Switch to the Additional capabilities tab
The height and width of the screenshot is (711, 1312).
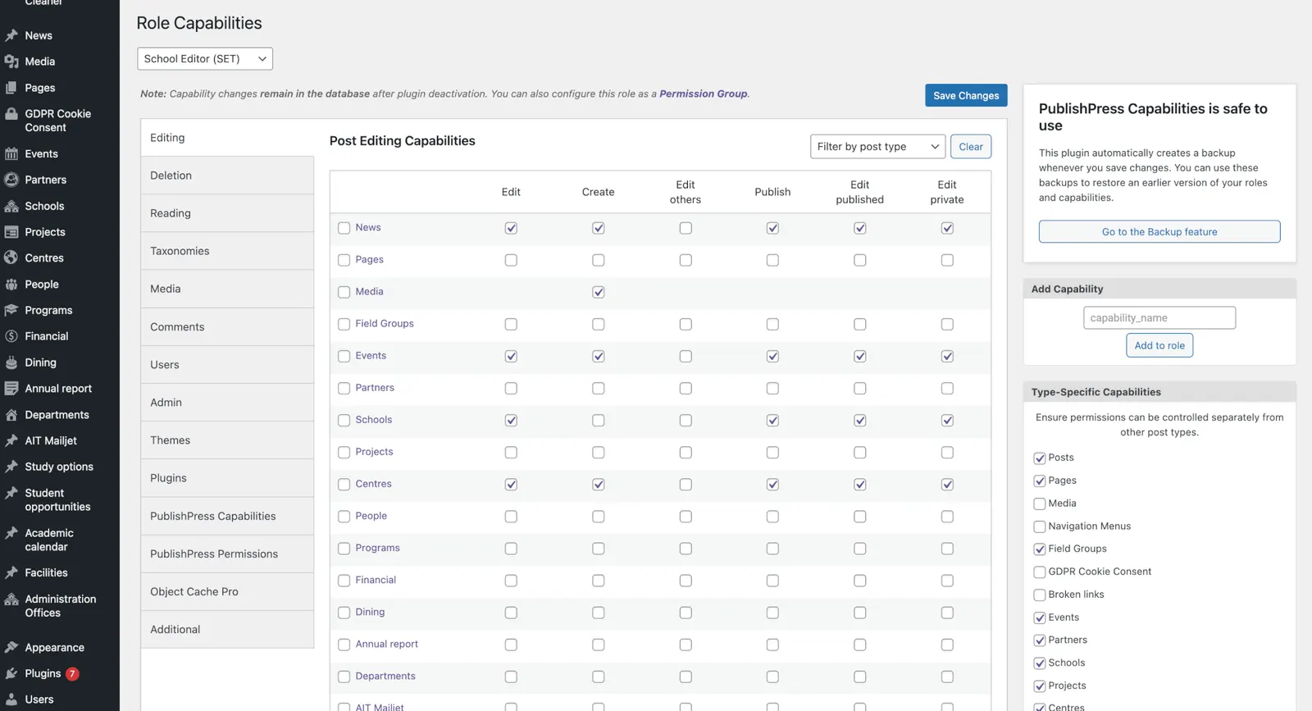(227, 629)
